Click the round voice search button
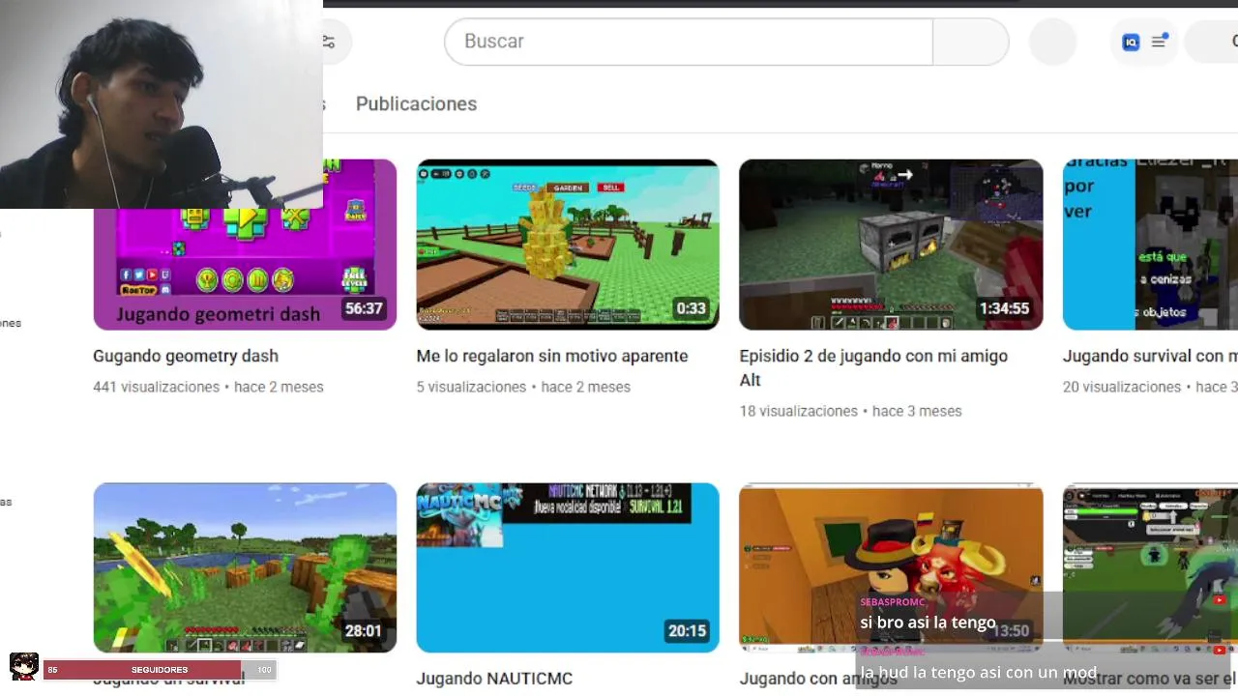Image resolution: width=1238 pixels, height=696 pixels. coord(1053,42)
